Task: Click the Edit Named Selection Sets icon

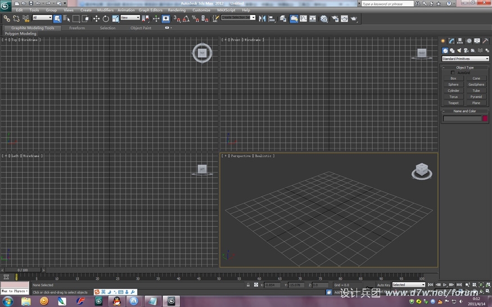Action: click(x=215, y=19)
